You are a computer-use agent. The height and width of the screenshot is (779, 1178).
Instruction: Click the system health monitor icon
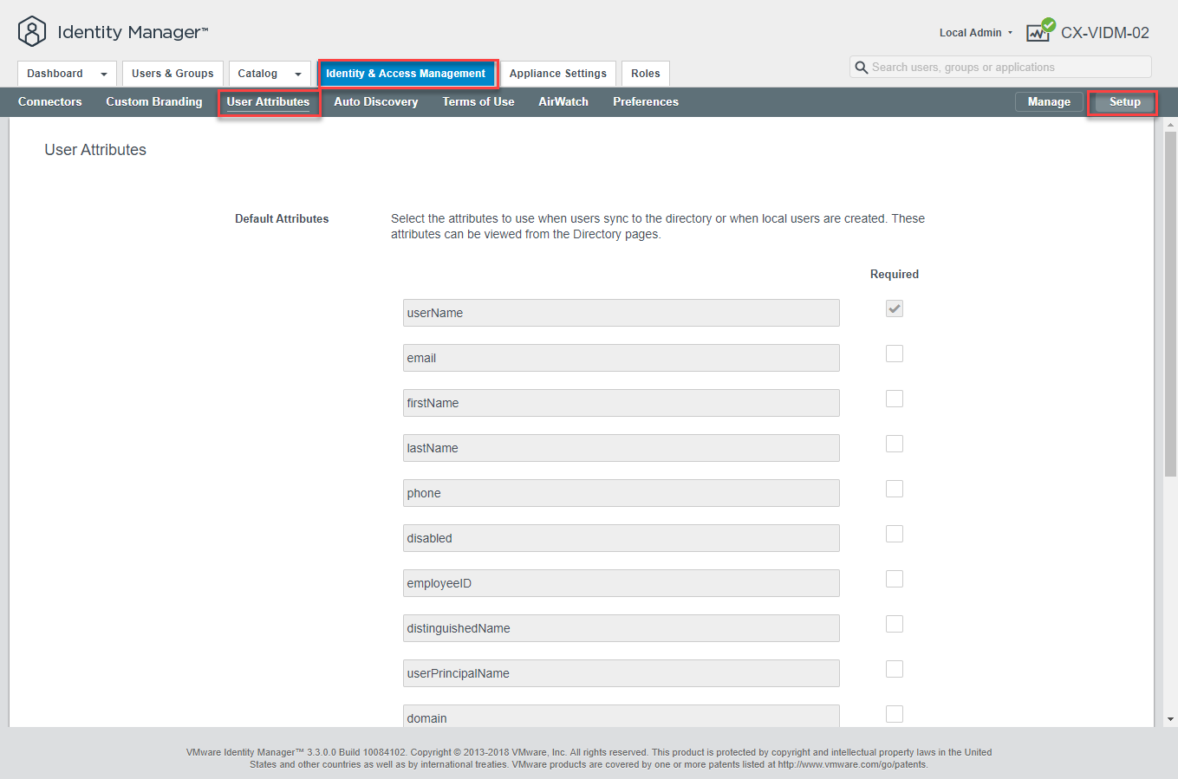(x=1039, y=31)
